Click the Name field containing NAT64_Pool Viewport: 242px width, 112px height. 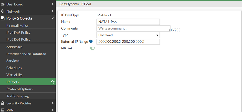click(x=128, y=22)
